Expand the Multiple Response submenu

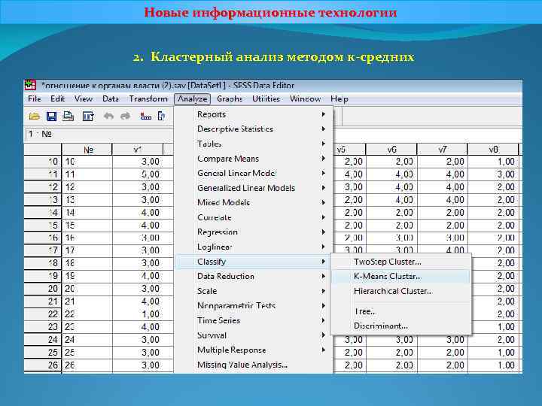click(254, 350)
